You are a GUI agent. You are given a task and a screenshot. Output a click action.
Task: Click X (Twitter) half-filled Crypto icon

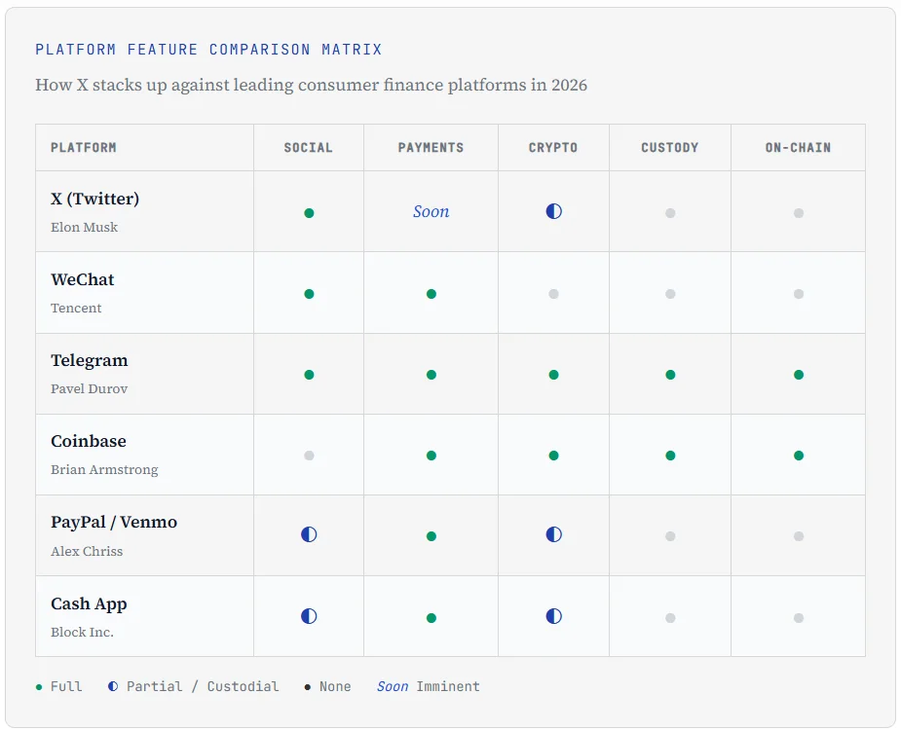[x=553, y=211]
